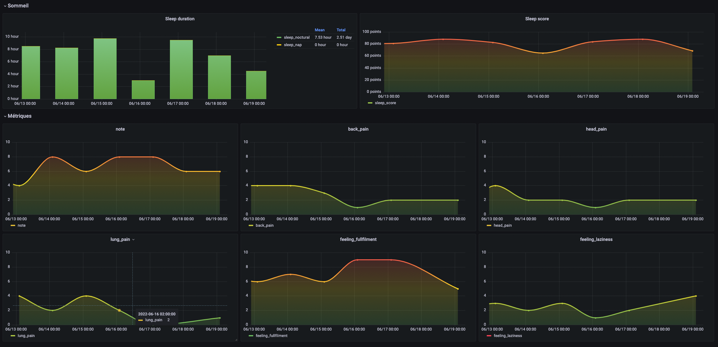Click the '2.51 day' total value
Viewport: 718px width, 347px height.
coord(344,37)
